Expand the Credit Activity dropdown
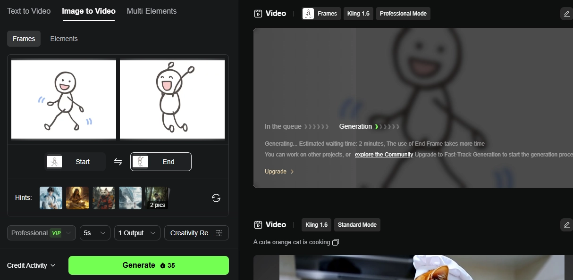Viewport: 573px width, 280px height. tap(31, 265)
